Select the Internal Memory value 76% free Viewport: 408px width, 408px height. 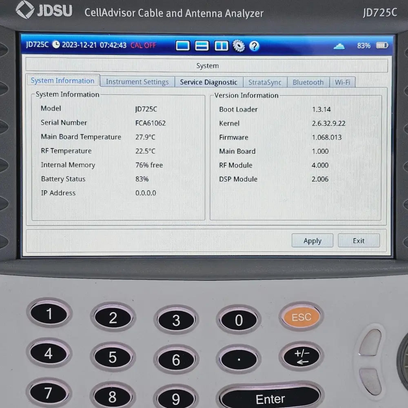pos(149,165)
